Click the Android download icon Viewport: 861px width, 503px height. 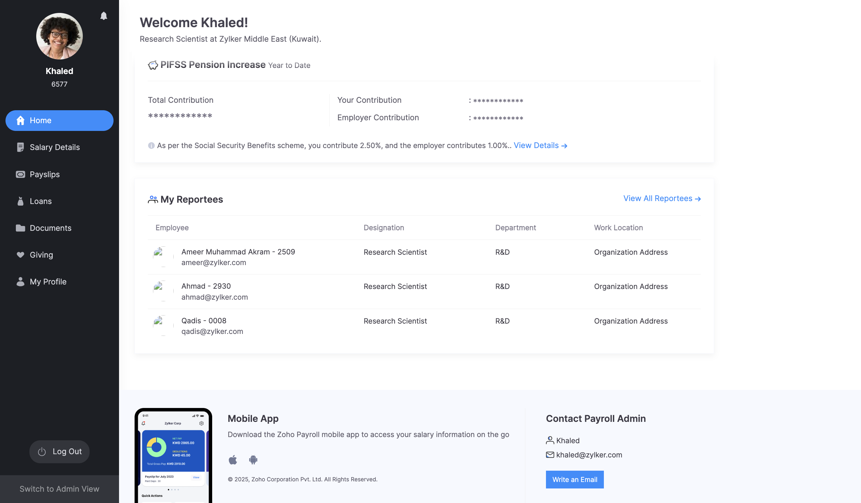pyautogui.click(x=253, y=459)
